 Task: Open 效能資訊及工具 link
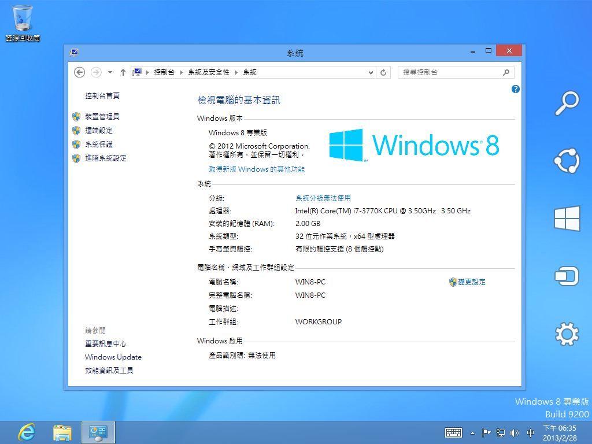(x=109, y=371)
